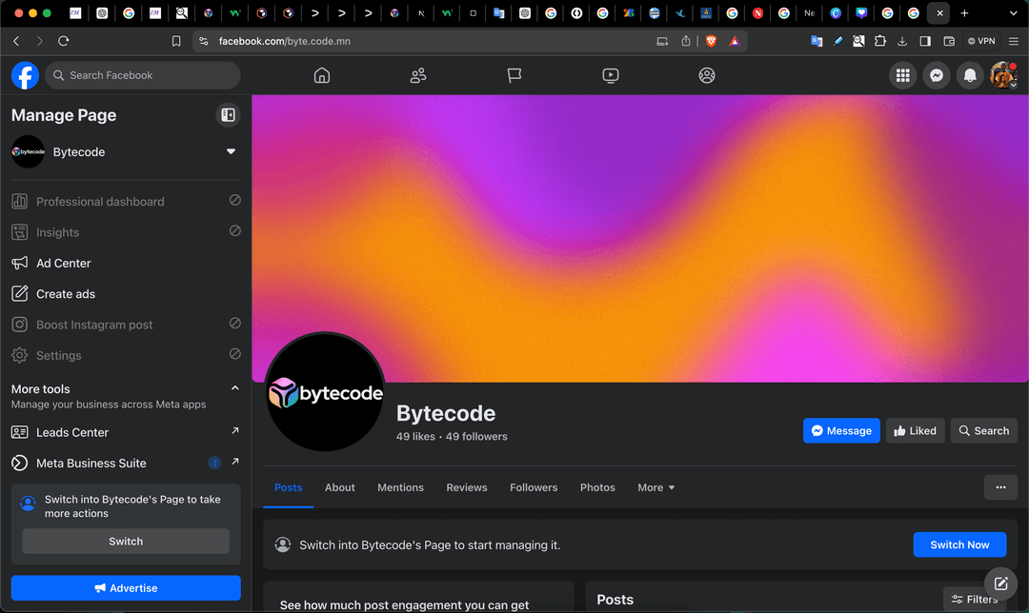Screen dimensions: 1029x613
Task: Collapse the Manage Page sidebar panel icon
Action: pos(228,115)
